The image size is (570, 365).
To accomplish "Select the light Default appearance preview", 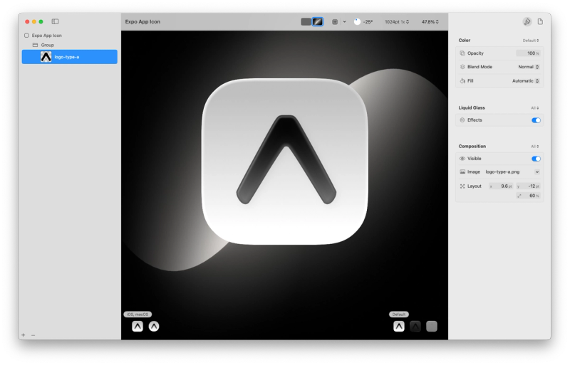I will pyautogui.click(x=399, y=327).
